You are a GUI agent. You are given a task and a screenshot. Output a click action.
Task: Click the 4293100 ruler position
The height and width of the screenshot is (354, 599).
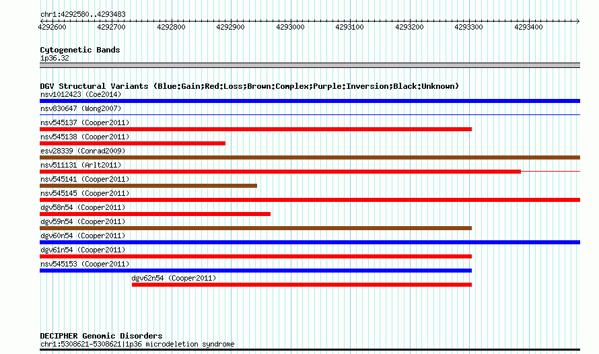[x=349, y=27]
